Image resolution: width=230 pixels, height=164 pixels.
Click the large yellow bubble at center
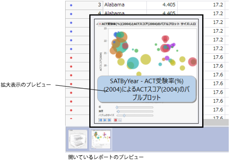point(145,60)
